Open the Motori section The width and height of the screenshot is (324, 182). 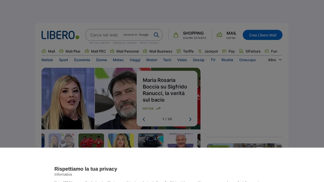click(152, 60)
